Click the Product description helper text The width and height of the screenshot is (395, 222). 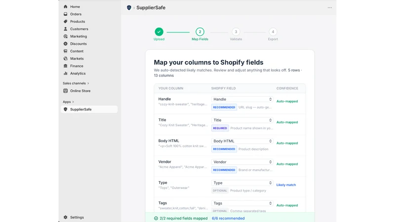[253, 149]
